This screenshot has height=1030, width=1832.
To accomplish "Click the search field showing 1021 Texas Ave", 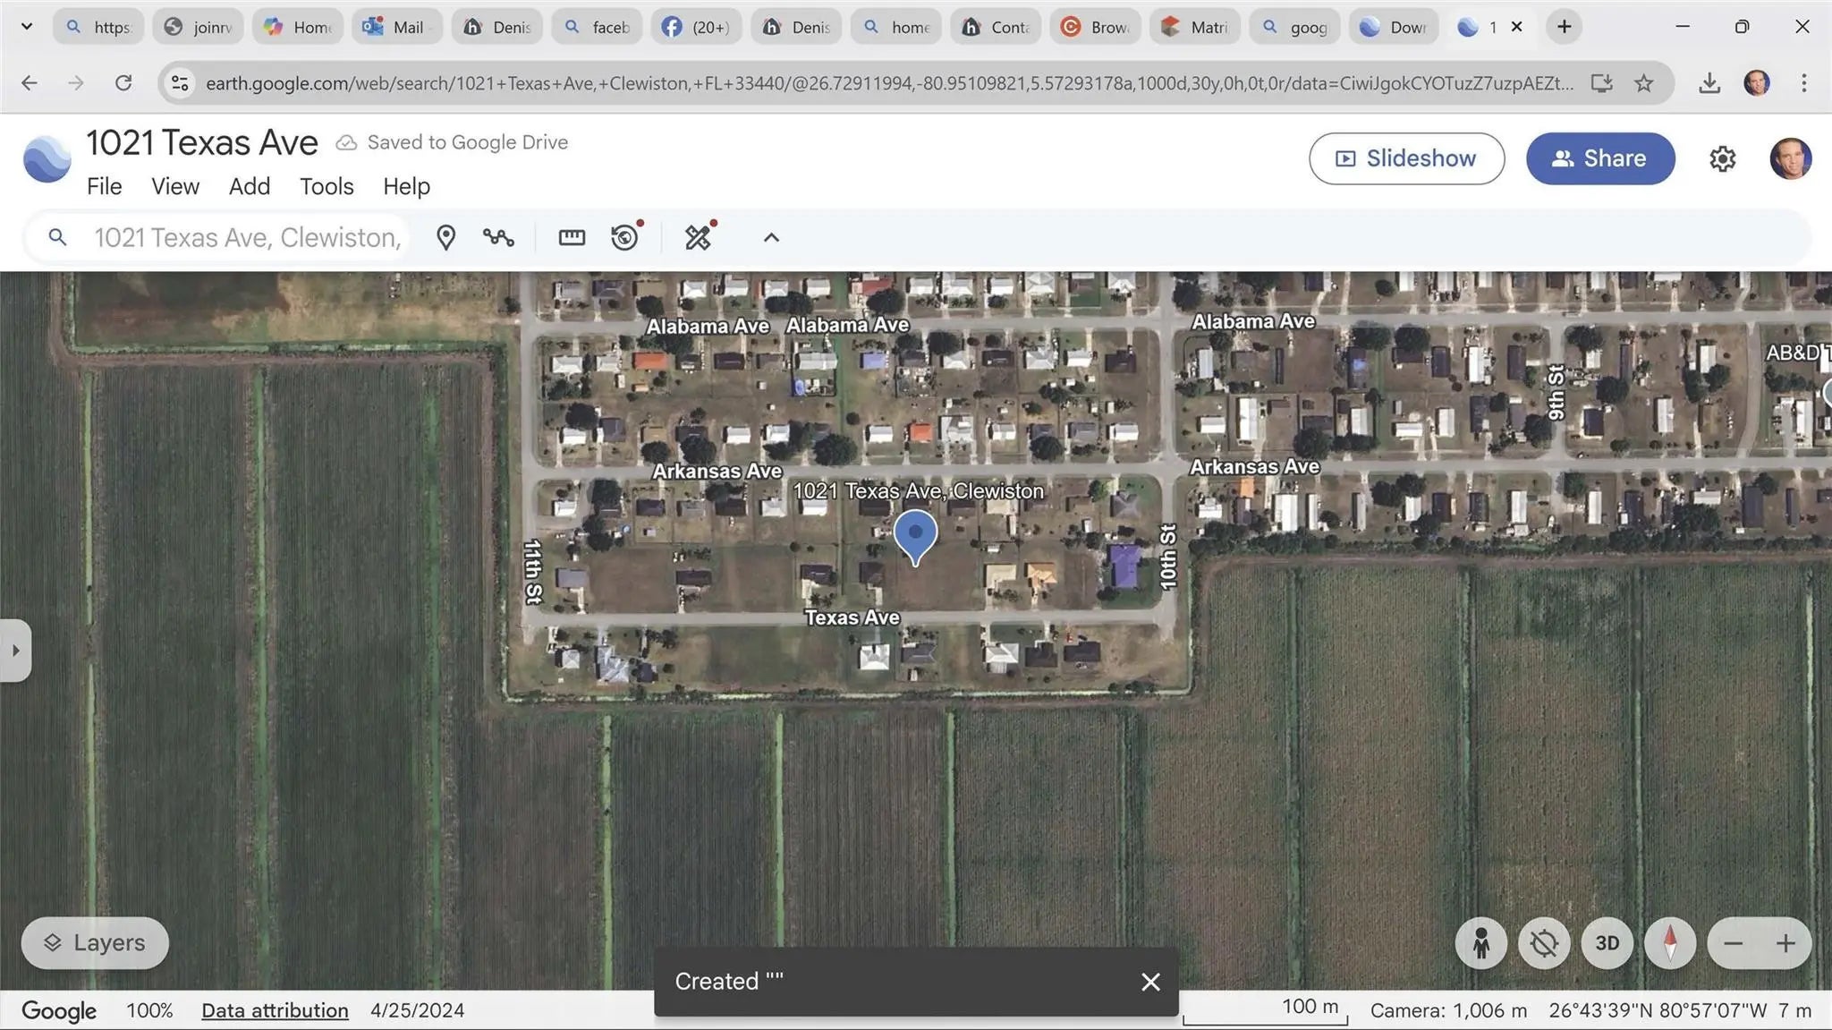I will coord(247,237).
